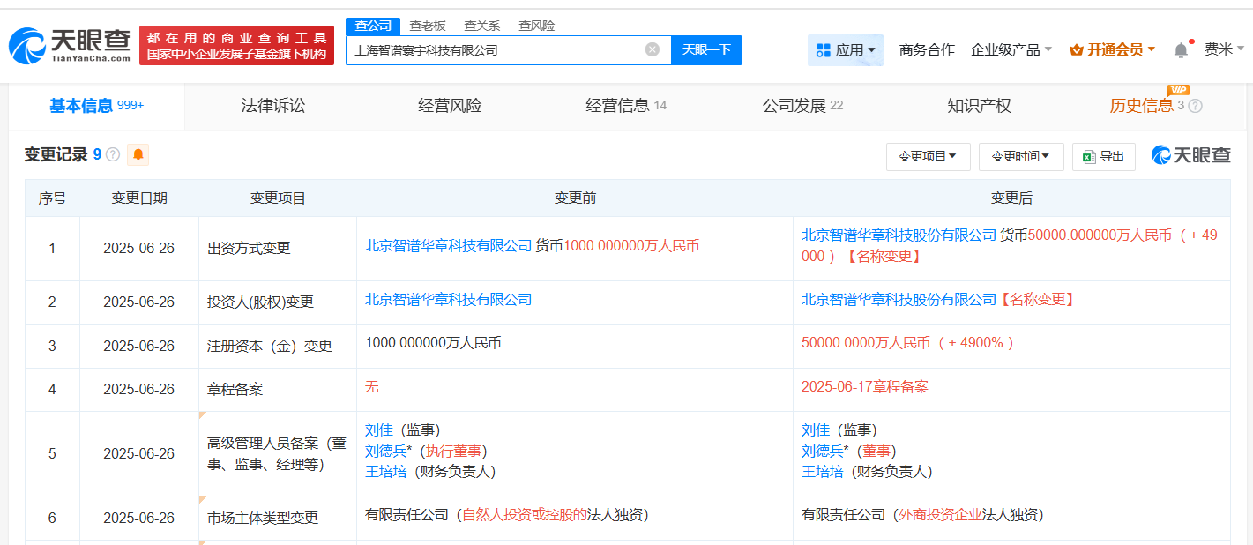Click the help icon next to 历史信息
Screen dimensions: 1253x545
tap(1195, 106)
